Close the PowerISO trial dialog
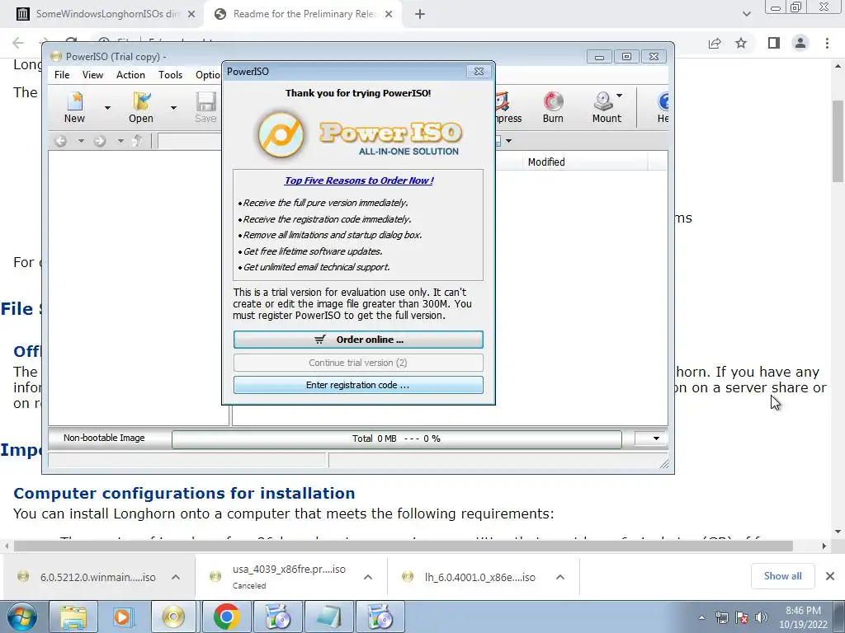This screenshot has width=845, height=633. [479, 72]
